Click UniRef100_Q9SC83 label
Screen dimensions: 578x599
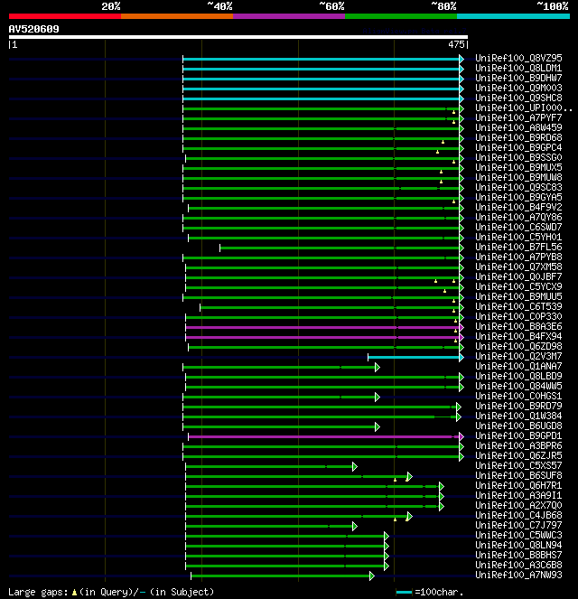click(x=518, y=187)
